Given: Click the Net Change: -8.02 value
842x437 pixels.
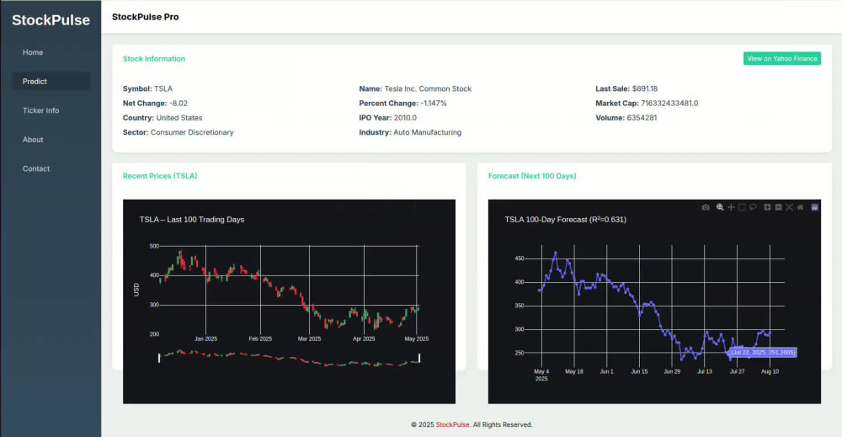Looking at the screenshot, I should click(179, 103).
